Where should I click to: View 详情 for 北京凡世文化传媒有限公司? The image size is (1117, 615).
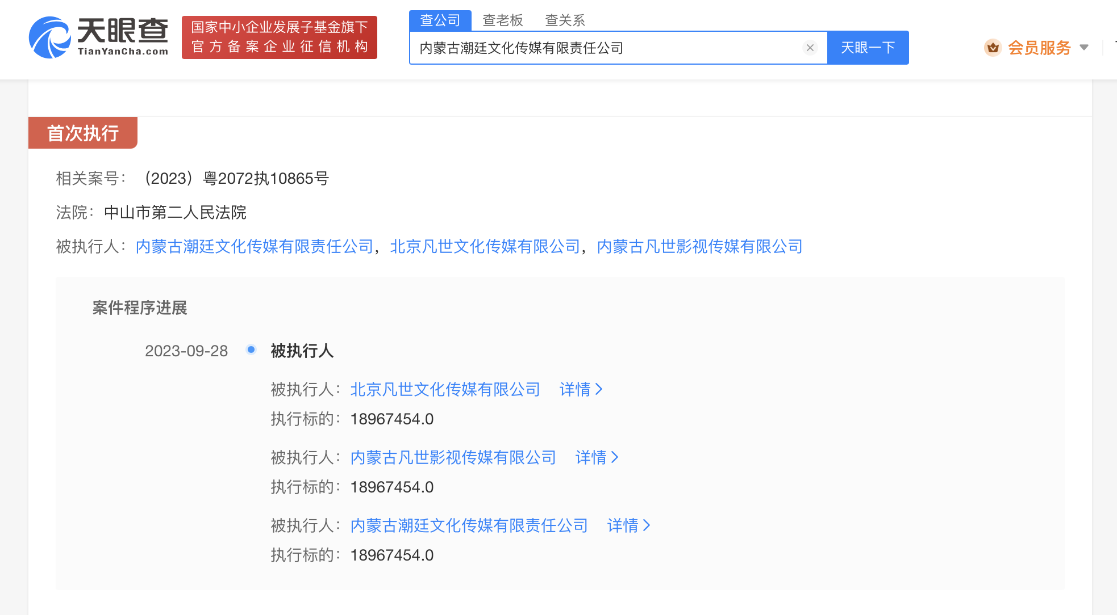click(581, 389)
